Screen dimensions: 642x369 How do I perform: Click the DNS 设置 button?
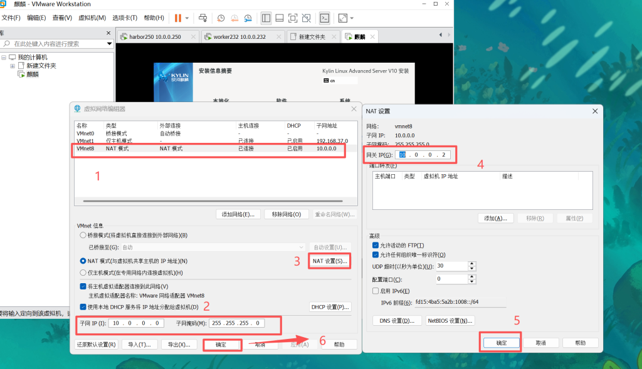(396, 321)
